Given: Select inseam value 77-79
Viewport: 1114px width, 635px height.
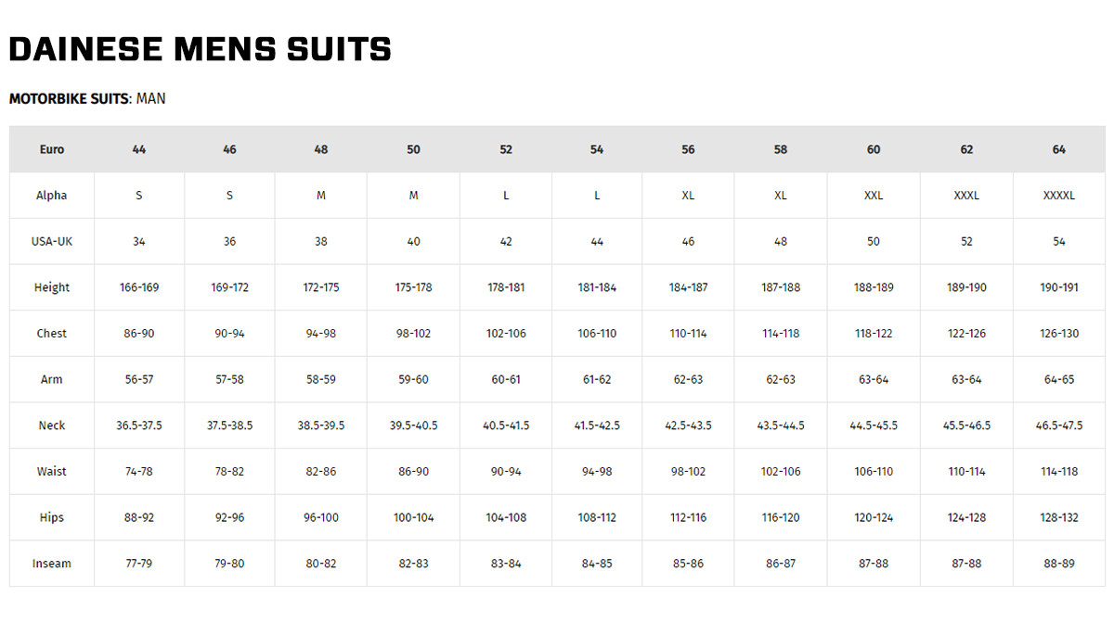Looking at the screenshot, I should click(139, 564).
